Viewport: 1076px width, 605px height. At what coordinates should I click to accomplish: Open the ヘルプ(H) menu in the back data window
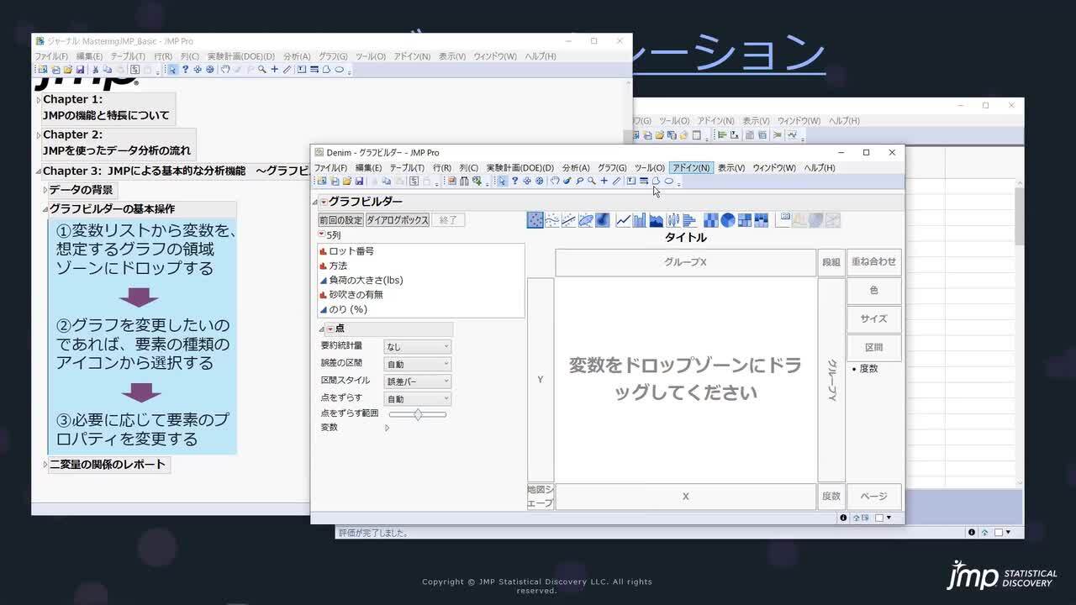click(x=844, y=121)
